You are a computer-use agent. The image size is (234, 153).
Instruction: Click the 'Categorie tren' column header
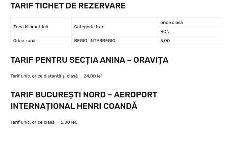(x=89, y=27)
